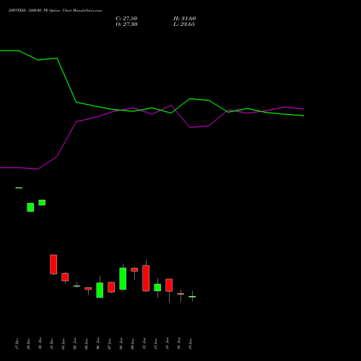Click the small red candle above 09 Jan

tap(134, 269)
